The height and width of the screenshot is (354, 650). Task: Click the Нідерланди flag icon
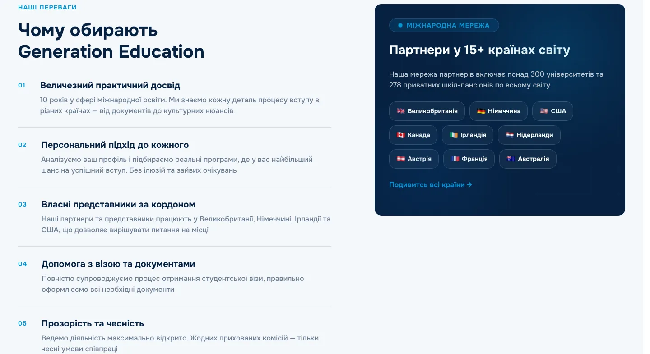(510, 135)
